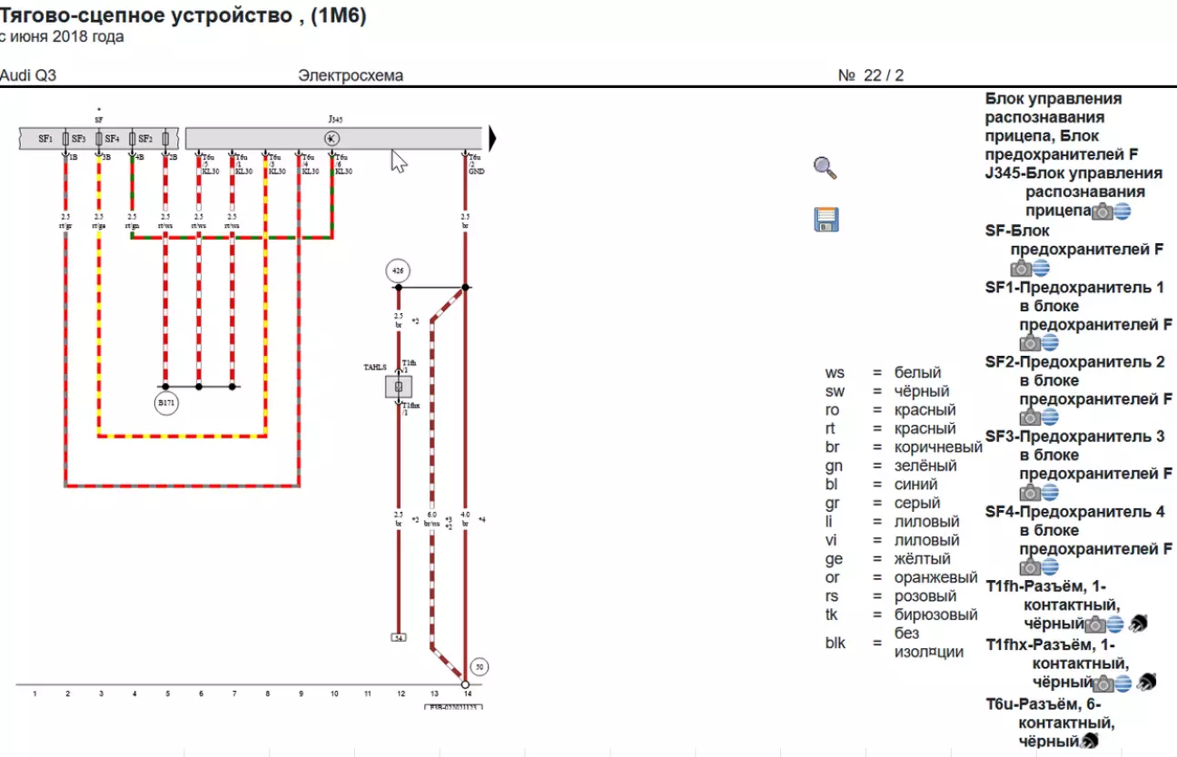Click the T1fh connector description in the legend

(x=1053, y=605)
